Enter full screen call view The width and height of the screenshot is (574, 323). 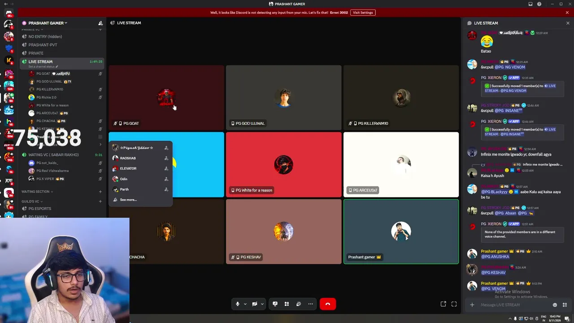(454, 304)
